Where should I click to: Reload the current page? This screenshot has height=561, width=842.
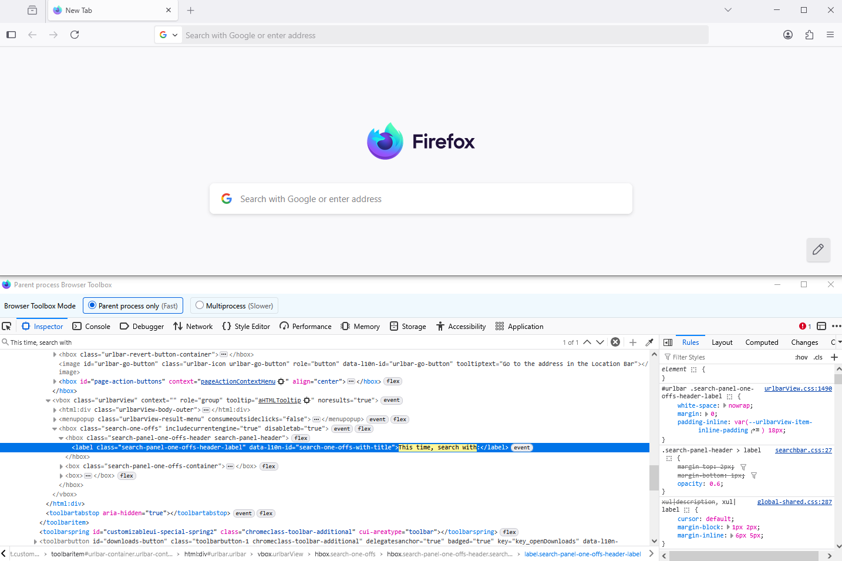(75, 35)
